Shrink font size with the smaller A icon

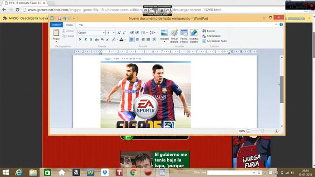(124, 33)
